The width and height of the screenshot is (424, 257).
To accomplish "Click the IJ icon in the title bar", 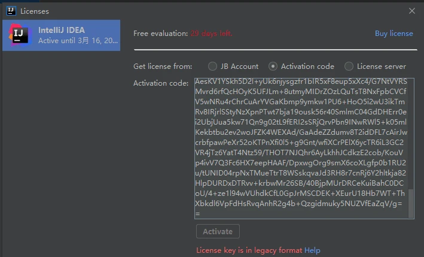I will pyautogui.click(x=11, y=11).
